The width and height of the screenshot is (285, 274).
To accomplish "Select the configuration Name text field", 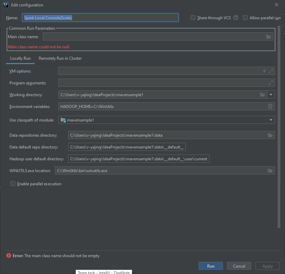I will [x=101, y=17].
